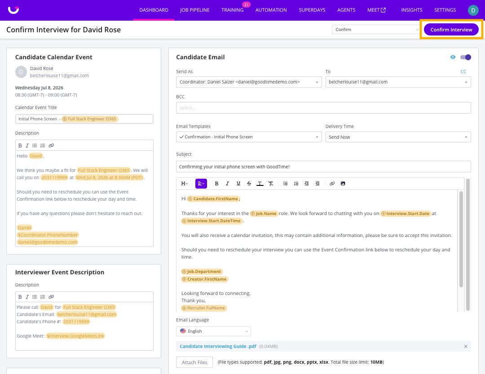Click the Confirm Interview button
The width and height of the screenshot is (485, 374).
coord(451,30)
